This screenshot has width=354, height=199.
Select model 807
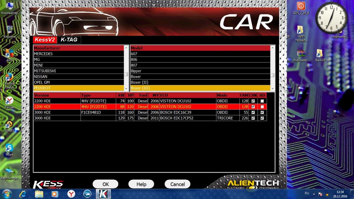[200, 65]
